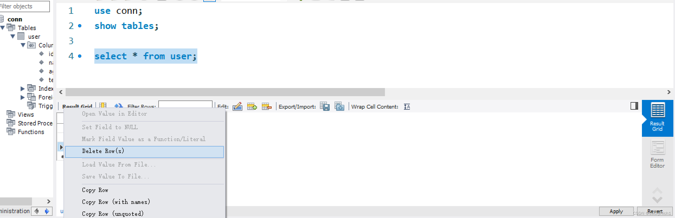675x218 pixels.
Task: Open the Administration tab
Action: coord(15,211)
